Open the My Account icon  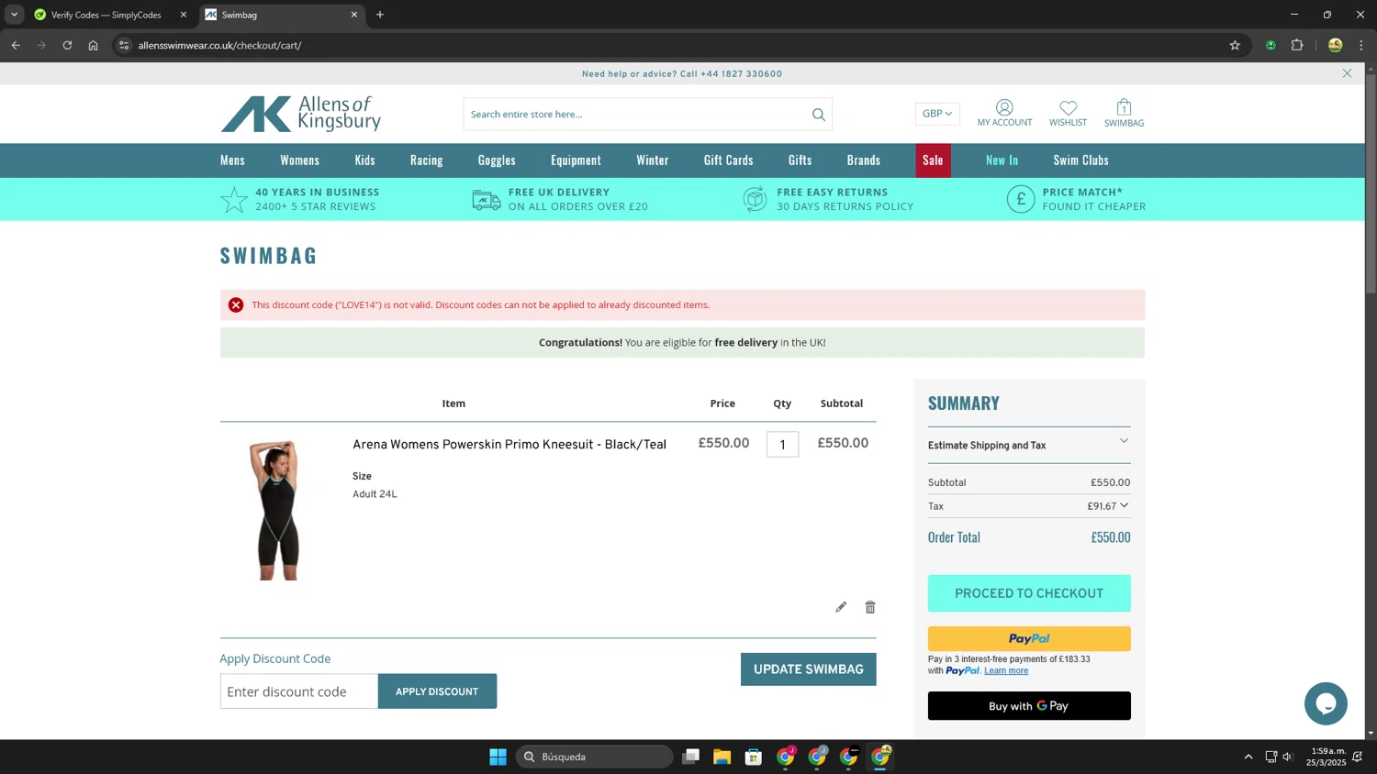click(1004, 113)
